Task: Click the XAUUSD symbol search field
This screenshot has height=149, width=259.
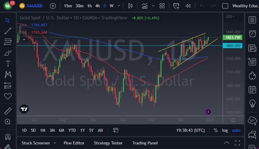Action: pos(33,6)
